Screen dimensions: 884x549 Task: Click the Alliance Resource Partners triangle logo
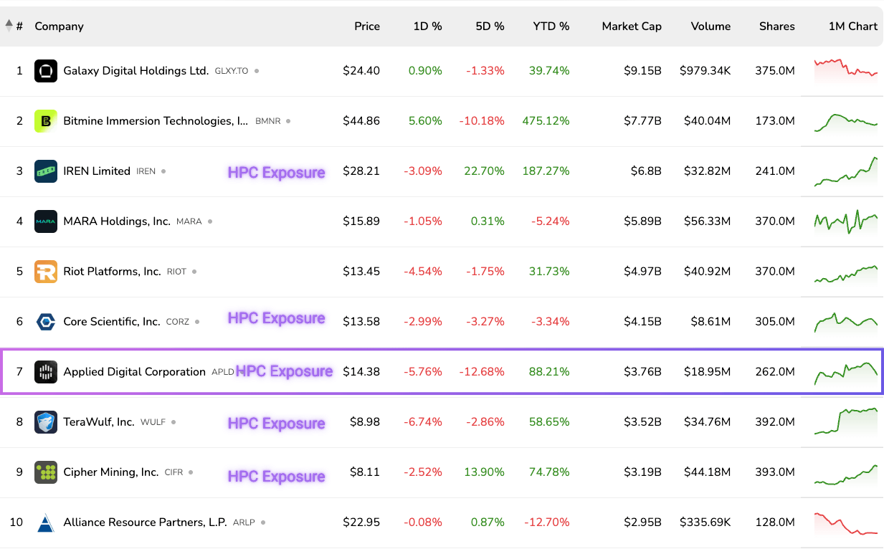[x=46, y=522]
